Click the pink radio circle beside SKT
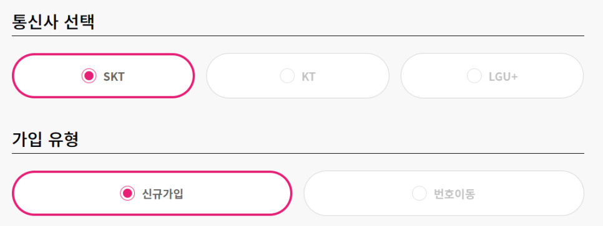Image resolution: width=603 pixels, height=226 pixels. click(89, 76)
